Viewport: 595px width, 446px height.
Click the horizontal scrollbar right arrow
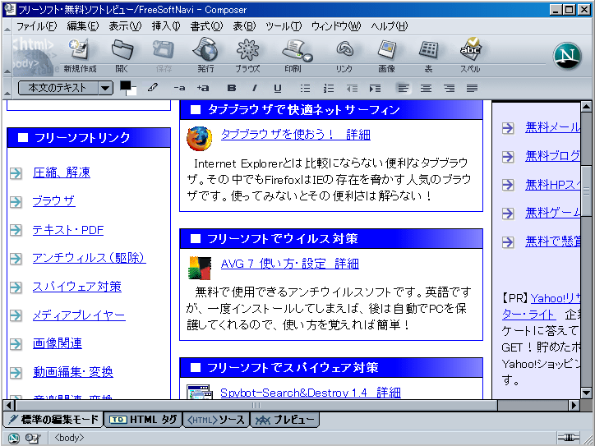[574, 406]
